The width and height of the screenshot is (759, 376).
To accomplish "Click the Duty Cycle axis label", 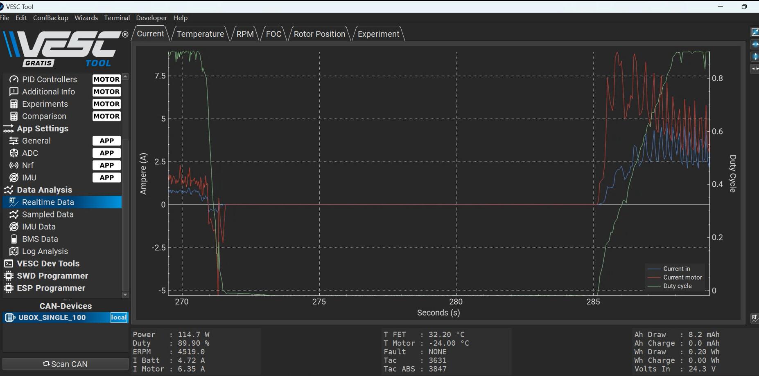I will (733, 173).
